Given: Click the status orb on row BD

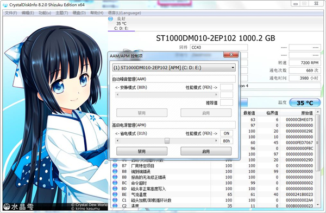Looking at the screenshot, I should tap(115, 189).
